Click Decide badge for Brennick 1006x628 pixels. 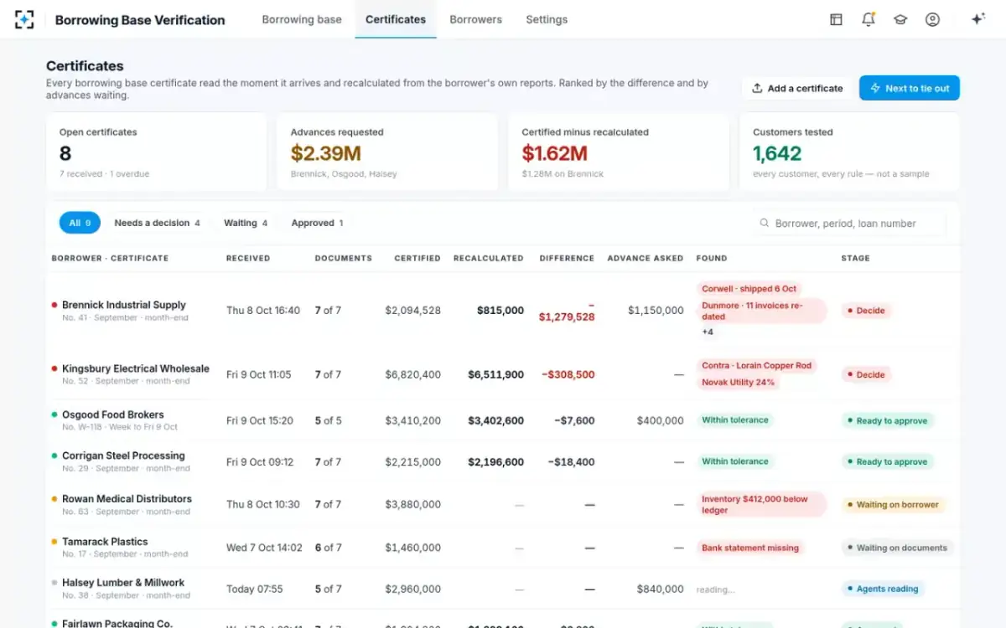click(x=866, y=311)
